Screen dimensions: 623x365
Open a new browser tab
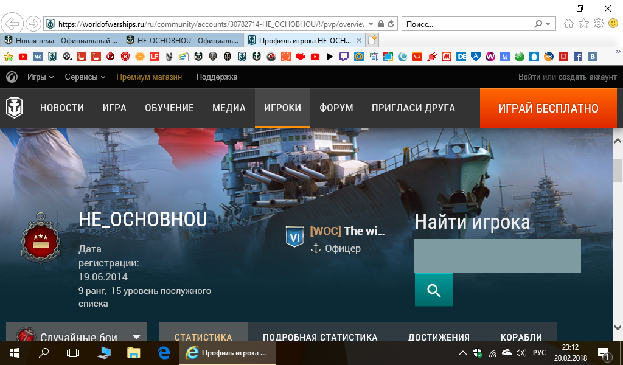coord(372,40)
